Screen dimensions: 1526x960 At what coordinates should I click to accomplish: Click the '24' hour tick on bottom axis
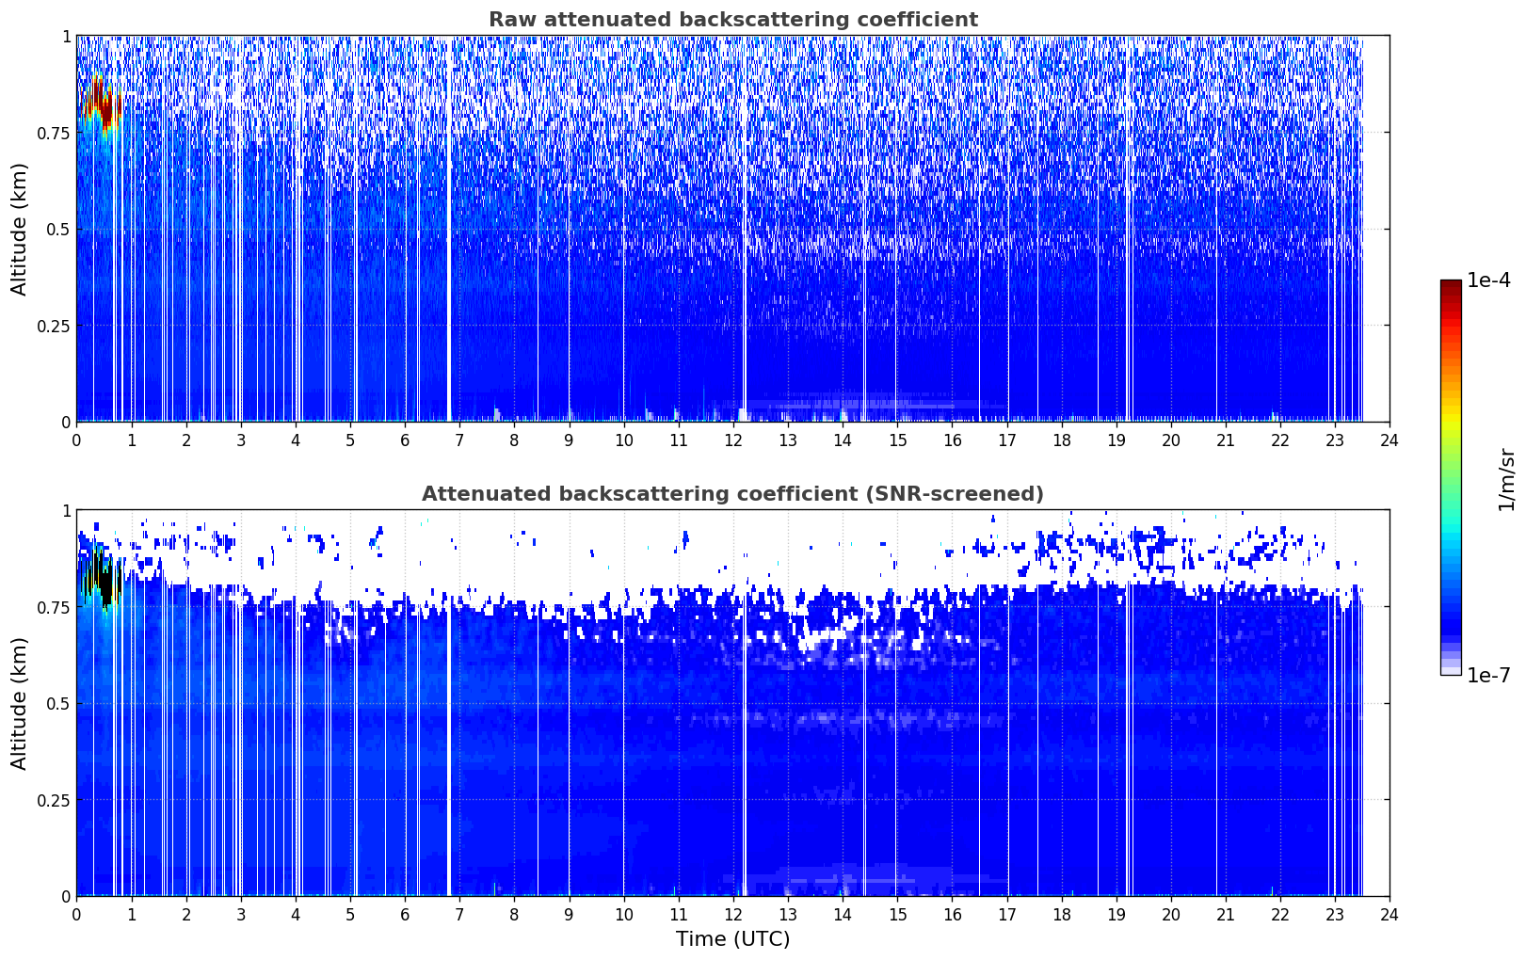(1389, 914)
